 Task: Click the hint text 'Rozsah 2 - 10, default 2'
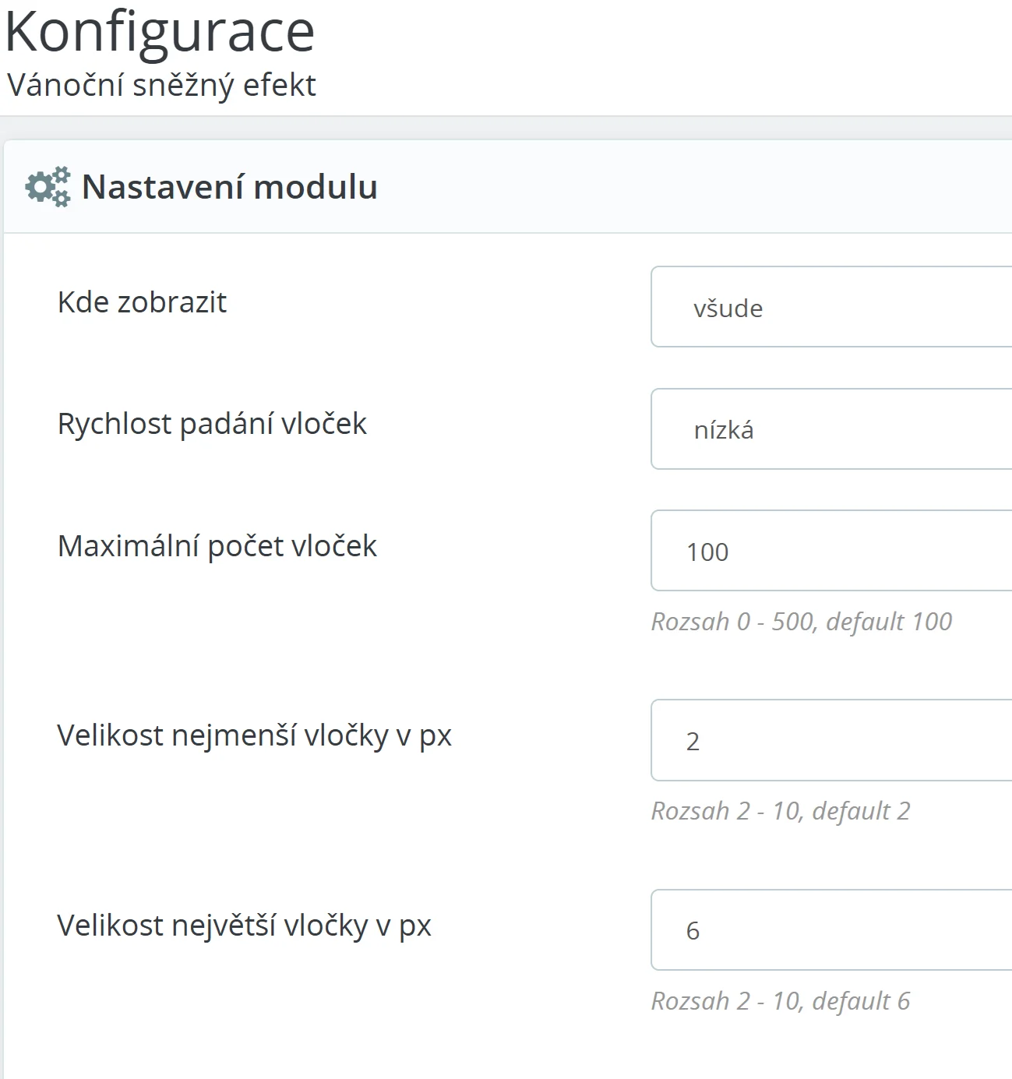pos(781,812)
